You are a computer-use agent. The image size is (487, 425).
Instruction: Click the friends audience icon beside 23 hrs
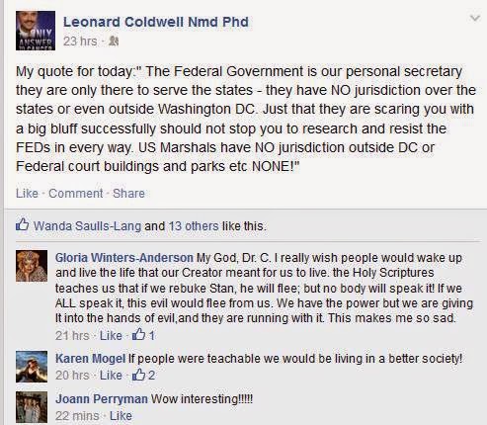pyautogui.click(x=114, y=42)
